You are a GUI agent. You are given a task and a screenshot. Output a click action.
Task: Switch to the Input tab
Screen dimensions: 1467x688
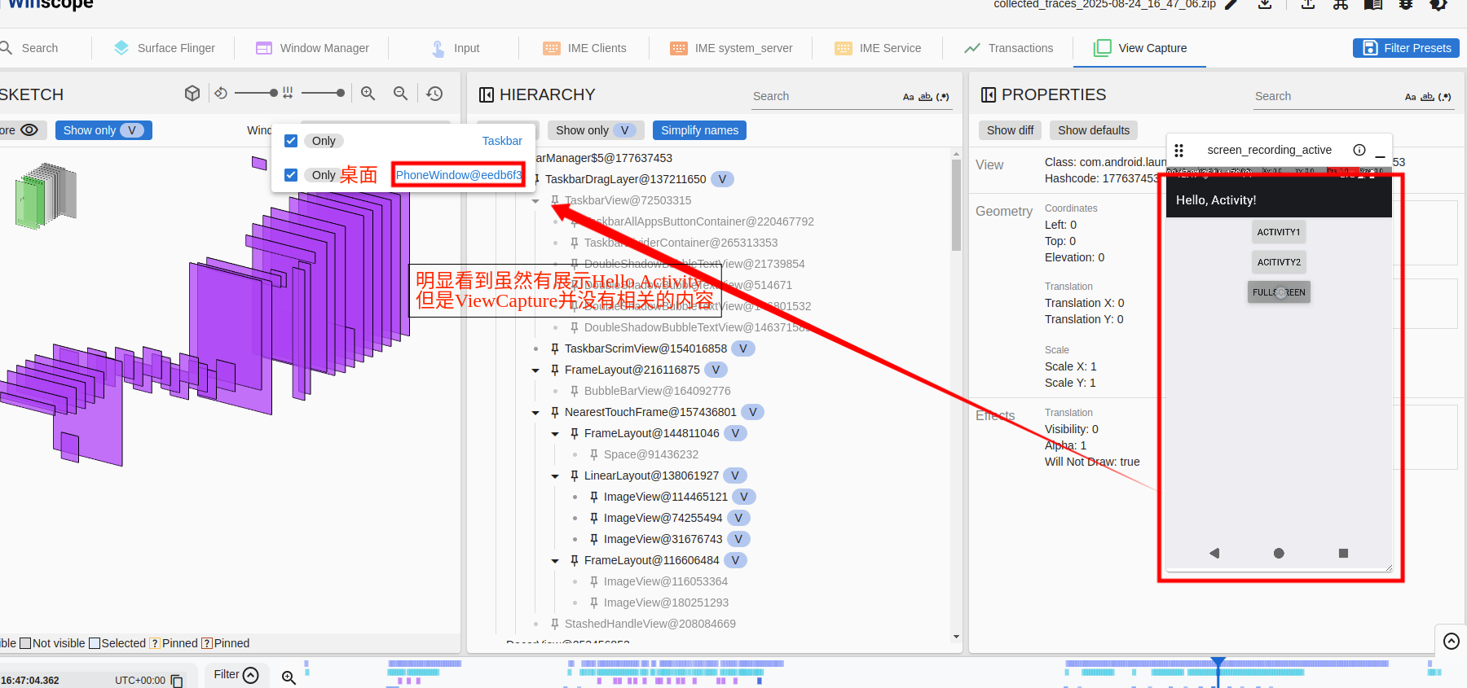tap(455, 48)
